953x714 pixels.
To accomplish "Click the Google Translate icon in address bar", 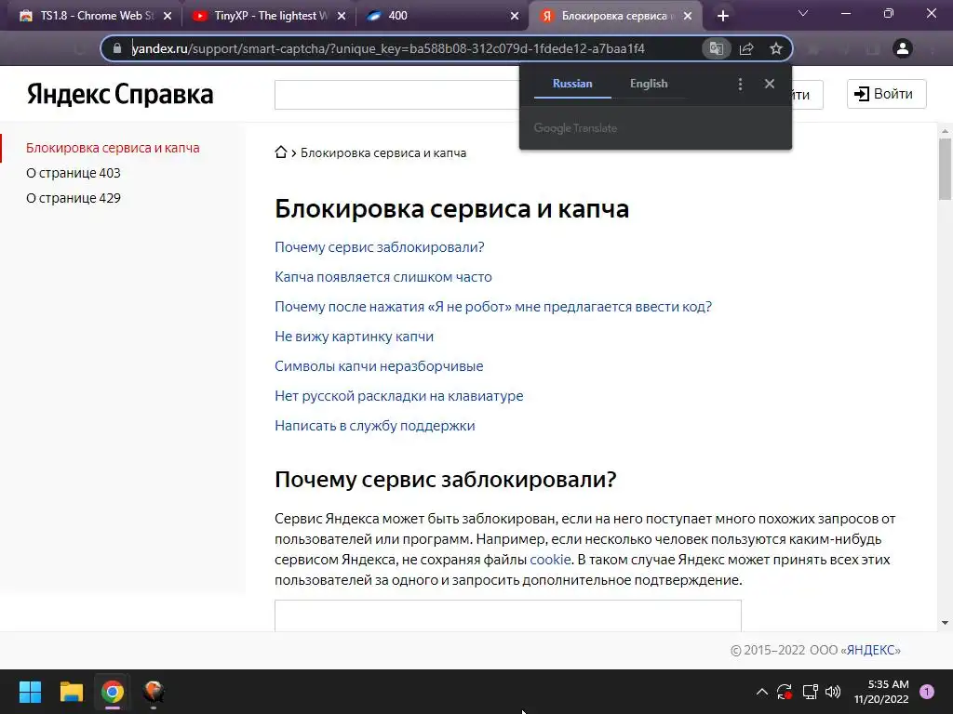I will coord(716,48).
